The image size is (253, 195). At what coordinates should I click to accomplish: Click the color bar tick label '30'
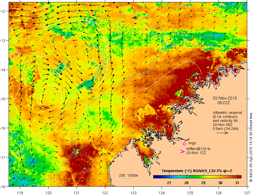coord(220,183)
